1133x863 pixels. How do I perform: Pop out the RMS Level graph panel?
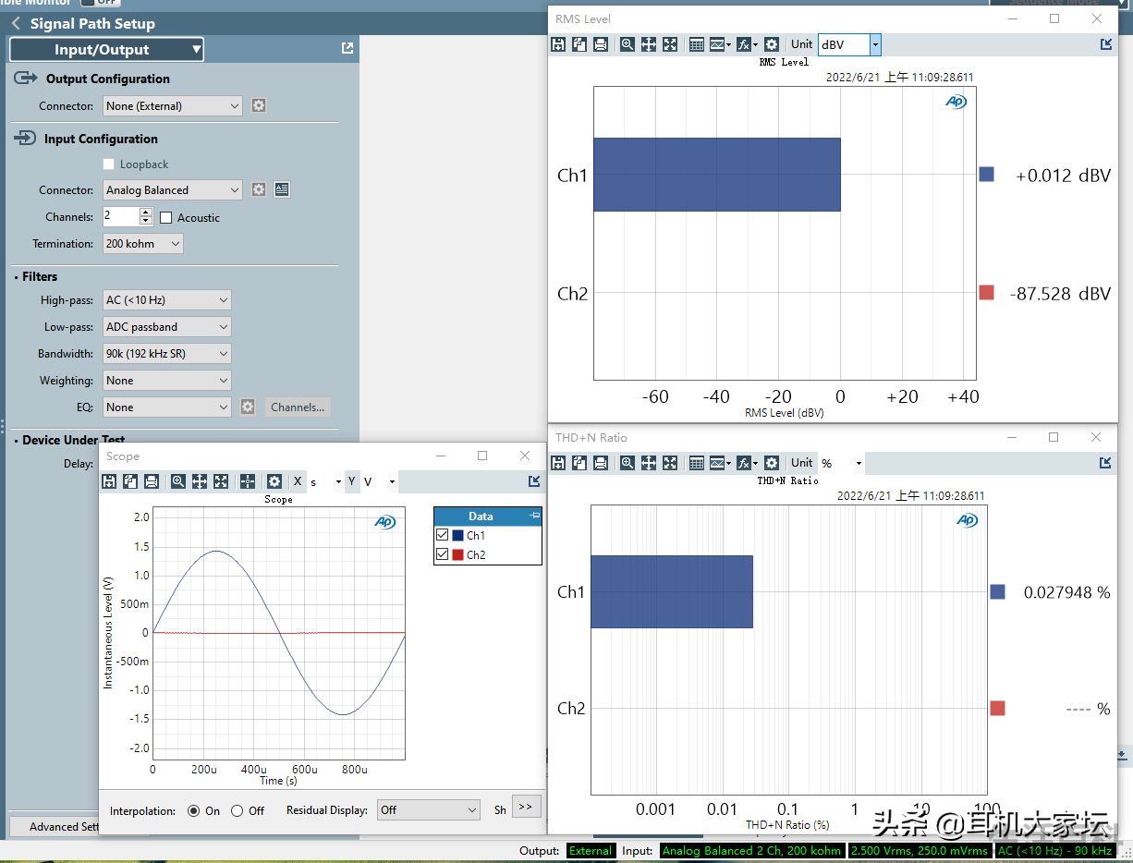point(1106,44)
